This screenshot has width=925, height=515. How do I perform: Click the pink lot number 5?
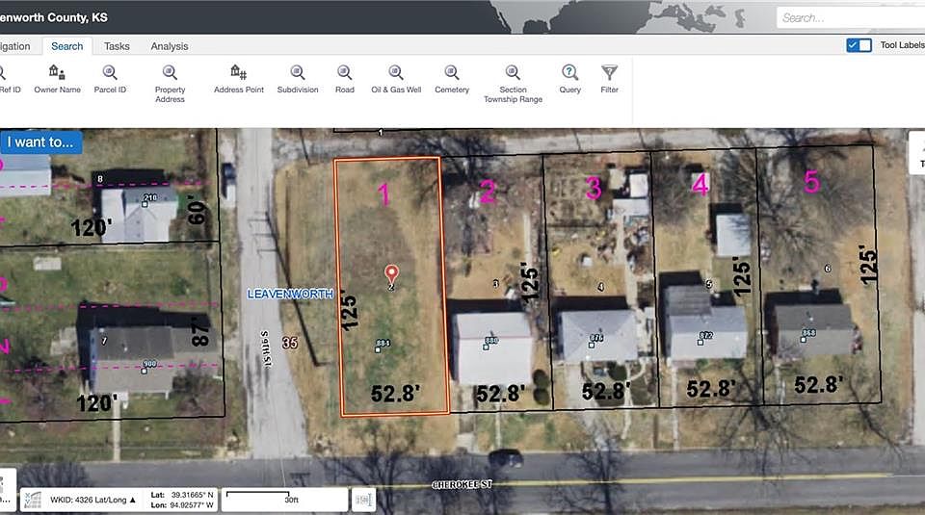point(811,181)
